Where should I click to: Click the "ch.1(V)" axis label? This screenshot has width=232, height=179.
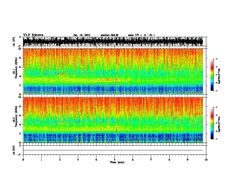pyautogui.click(x=14, y=42)
